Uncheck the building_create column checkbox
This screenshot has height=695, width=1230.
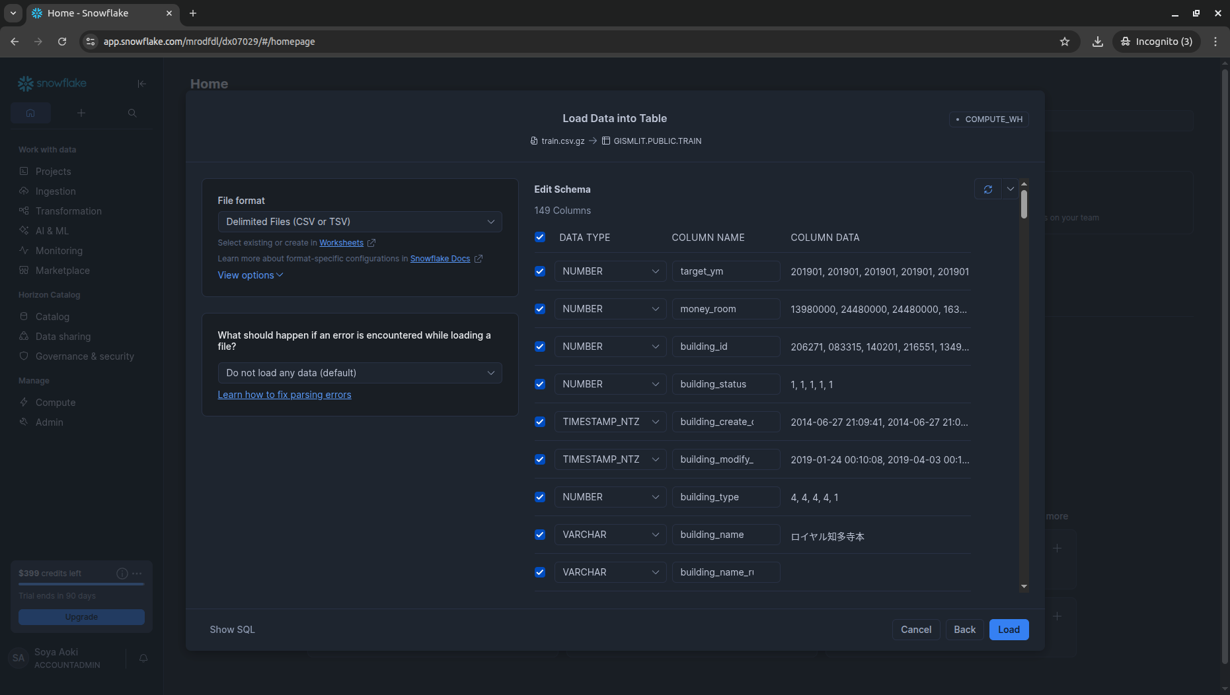click(540, 422)
